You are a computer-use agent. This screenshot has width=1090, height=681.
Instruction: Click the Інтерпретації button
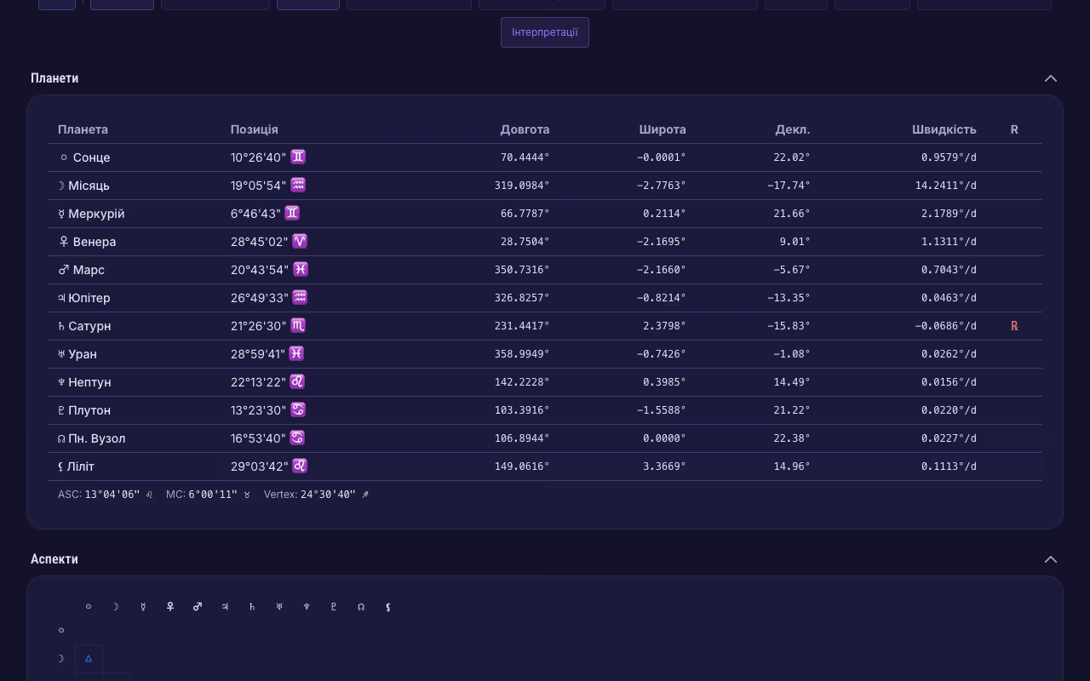pyautogui.click(x=545, y=32)
